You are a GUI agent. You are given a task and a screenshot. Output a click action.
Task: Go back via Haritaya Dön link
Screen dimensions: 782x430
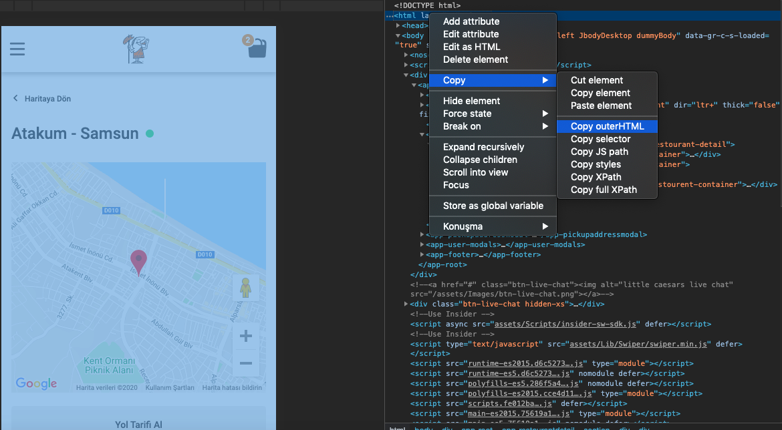(48, 99)
